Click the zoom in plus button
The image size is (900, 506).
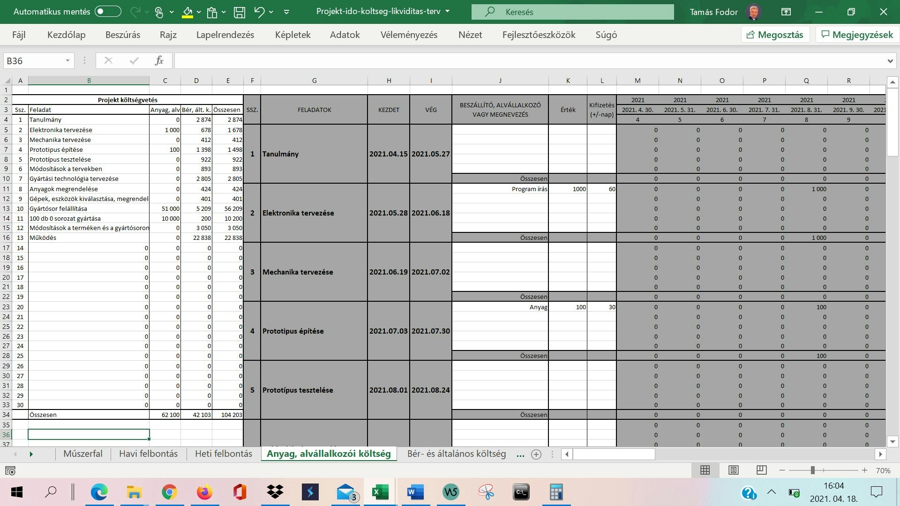pyautogui.click(x=864, y=470)
